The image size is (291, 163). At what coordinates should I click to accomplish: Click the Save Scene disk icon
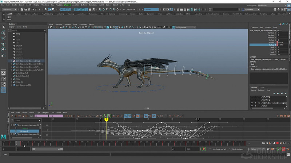29,9
